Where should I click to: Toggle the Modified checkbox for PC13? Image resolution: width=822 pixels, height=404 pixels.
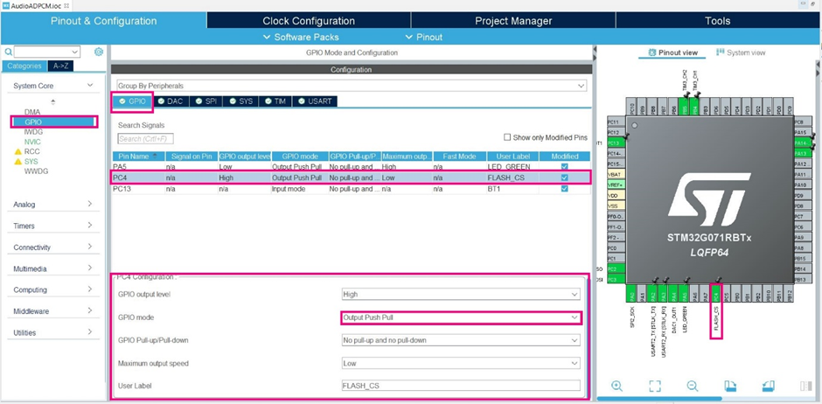click(564, 189)
